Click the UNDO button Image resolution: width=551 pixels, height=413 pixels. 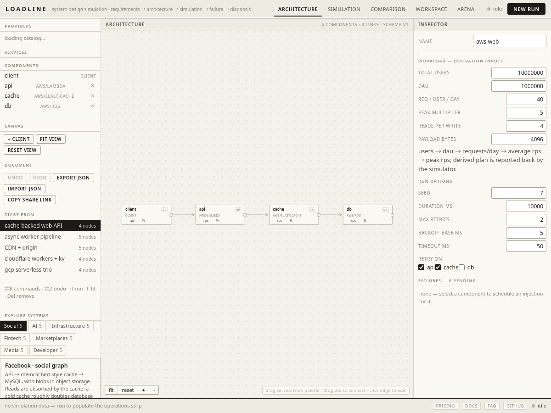pos(15,178)
